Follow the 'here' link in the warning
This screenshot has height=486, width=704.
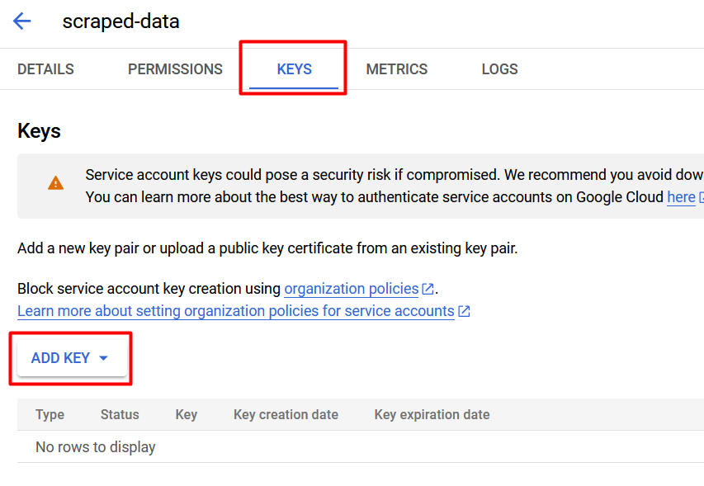click(681, 197)
